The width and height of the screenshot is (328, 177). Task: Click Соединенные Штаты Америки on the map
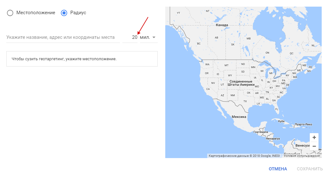(241, 83)
